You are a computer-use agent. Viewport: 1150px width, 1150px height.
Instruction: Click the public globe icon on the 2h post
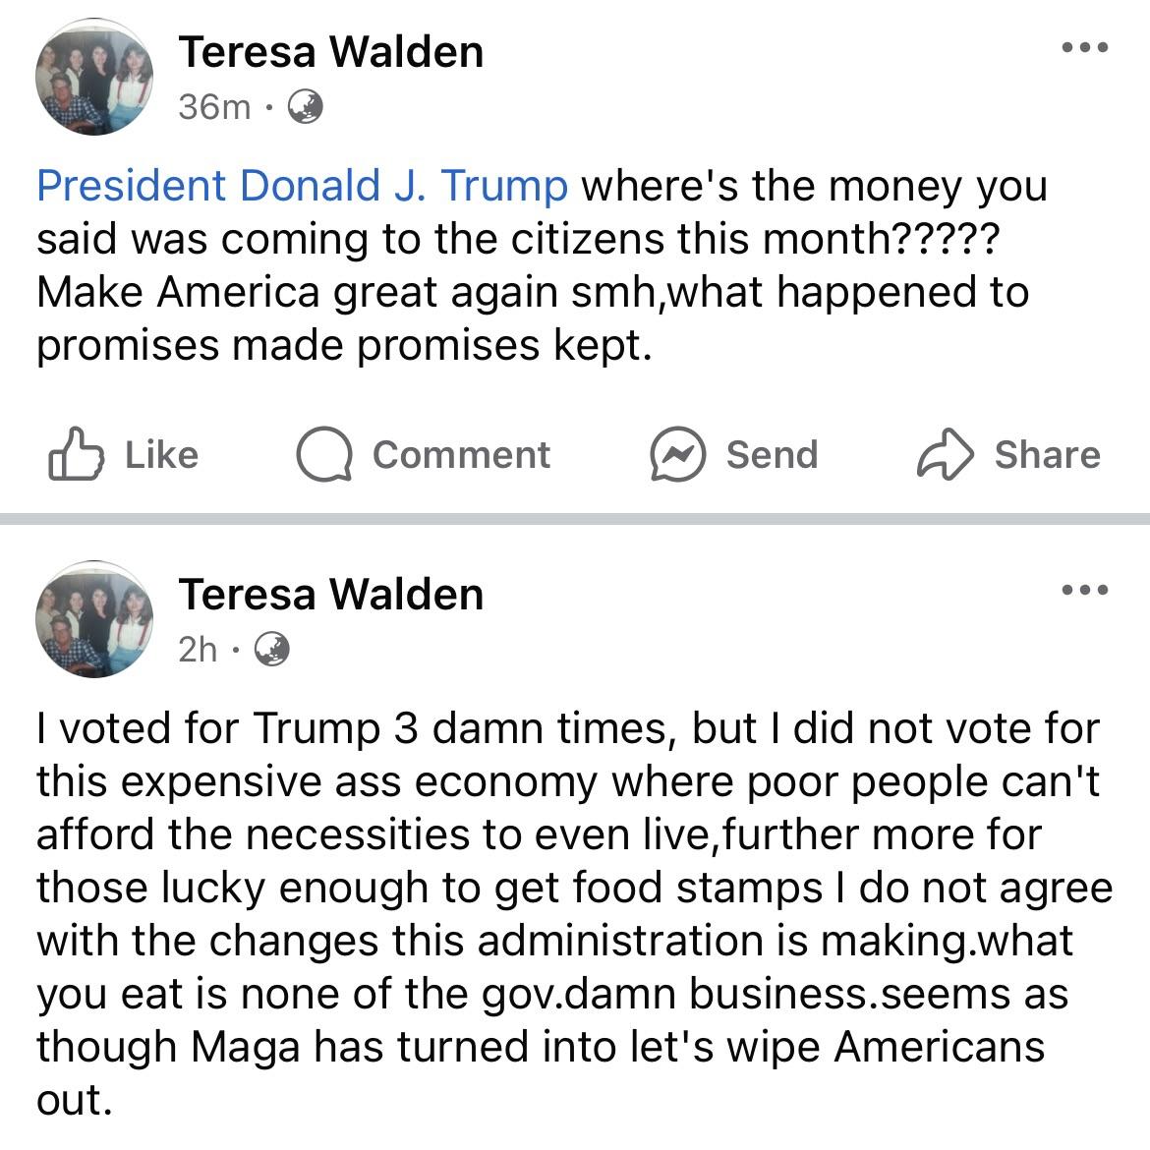coord(272,649)
